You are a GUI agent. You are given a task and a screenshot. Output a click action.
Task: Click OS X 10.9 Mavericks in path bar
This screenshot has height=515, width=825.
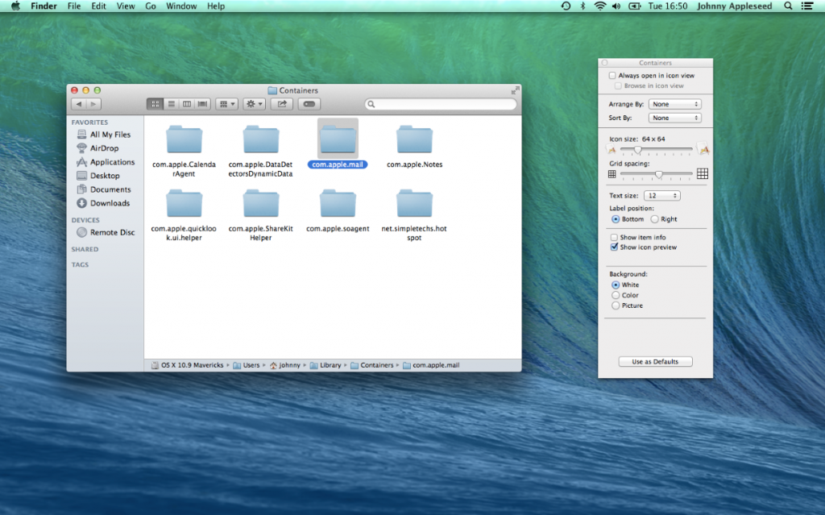pos(187,365)
